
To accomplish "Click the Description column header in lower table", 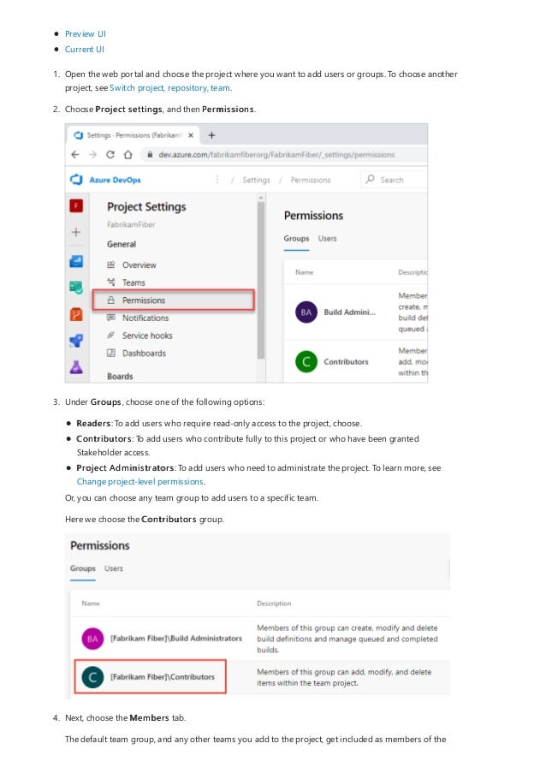I will (274, 604).
